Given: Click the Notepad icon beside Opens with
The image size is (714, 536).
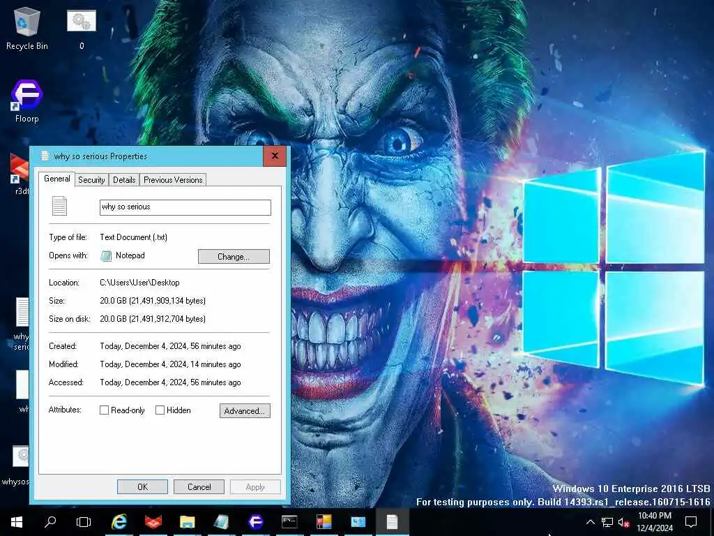Looking at the screenshot, I should pos(106,255).
